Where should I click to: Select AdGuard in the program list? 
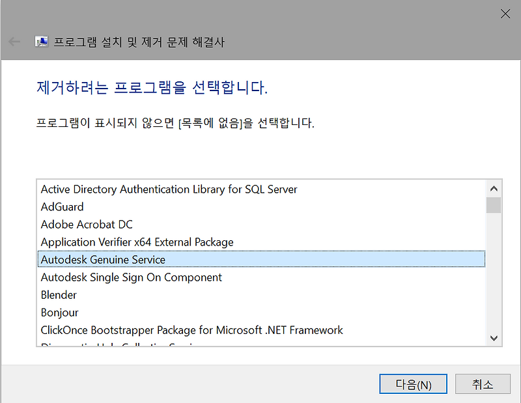pos(261,207)
